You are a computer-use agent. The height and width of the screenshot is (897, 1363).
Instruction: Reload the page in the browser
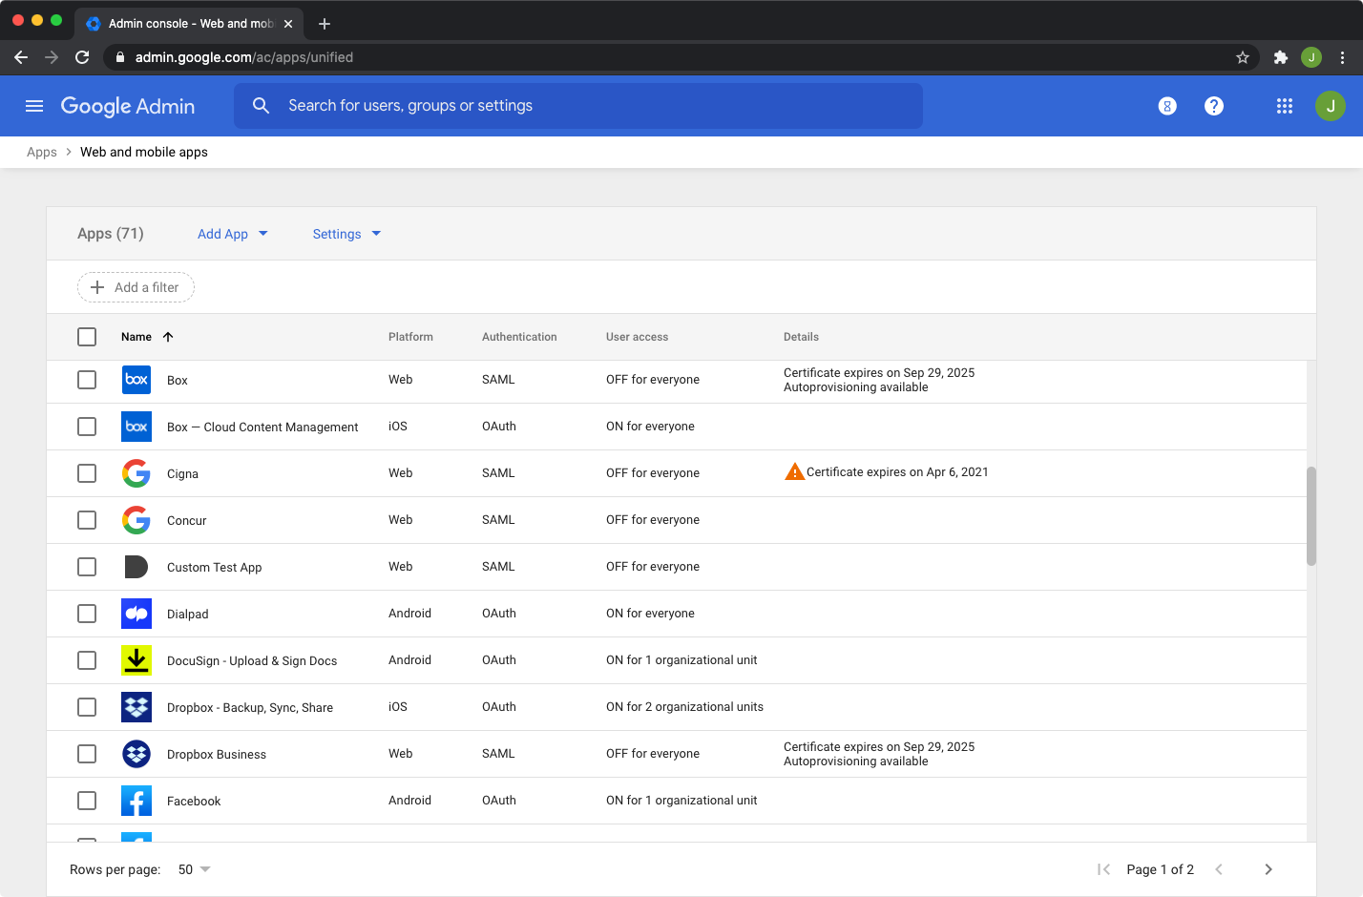[82, 57]
